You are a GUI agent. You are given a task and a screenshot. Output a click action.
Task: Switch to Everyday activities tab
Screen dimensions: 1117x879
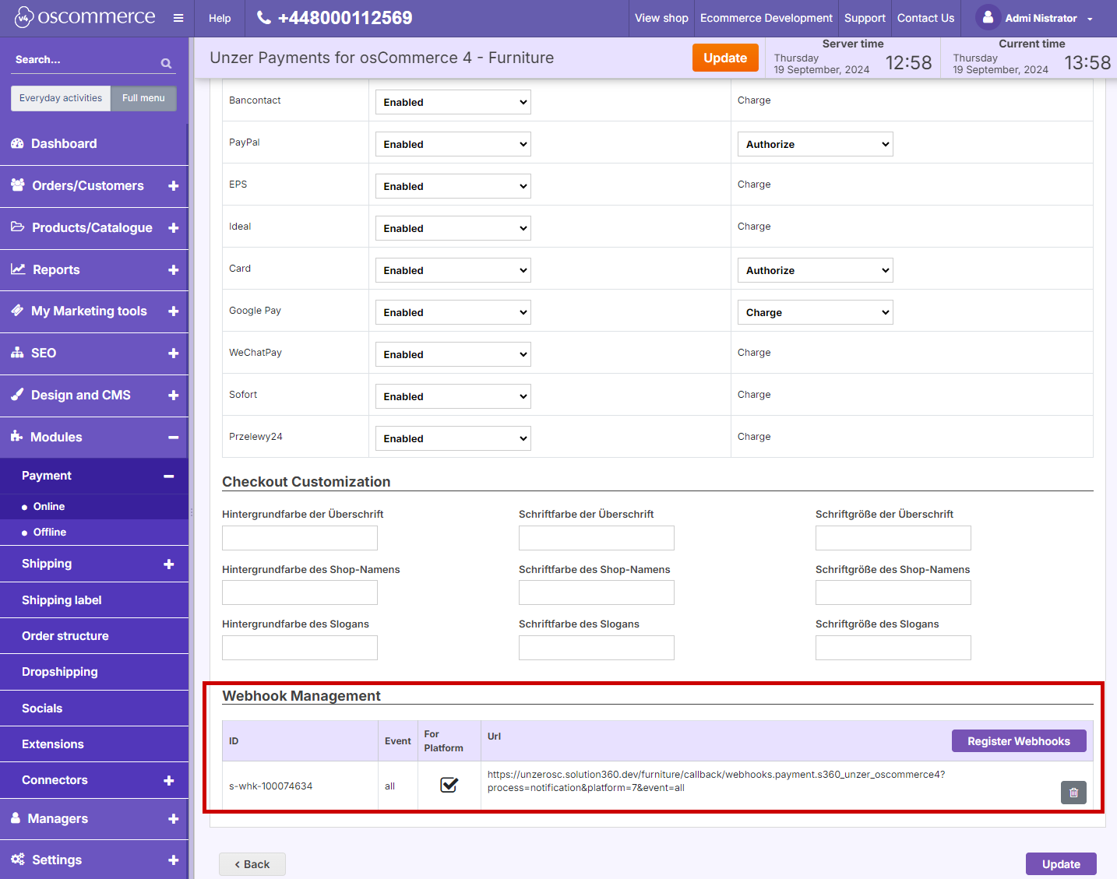point(61,98)
